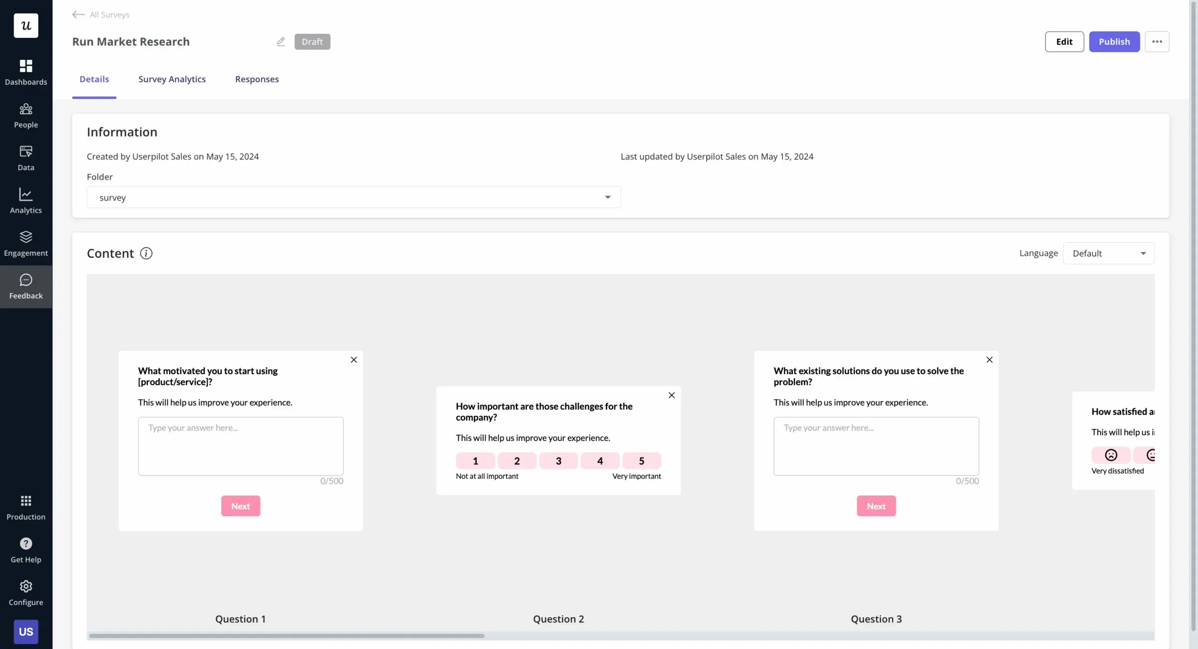Click the Draft status badge
Image resolution: width=1198 pixels, height=649 pixels.
312,42
